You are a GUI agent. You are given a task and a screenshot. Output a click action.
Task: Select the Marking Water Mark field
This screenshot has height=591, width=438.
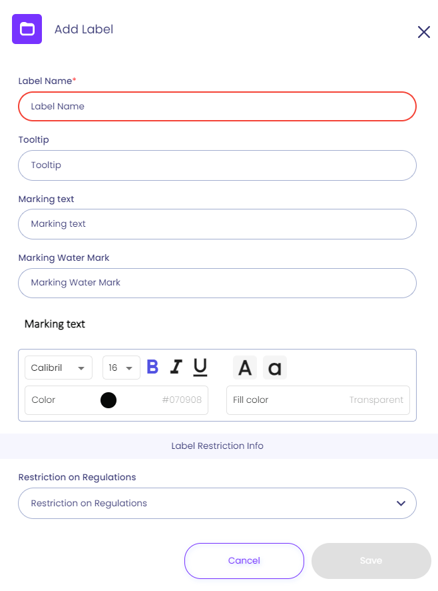pyautogui.click(x=217, y=283)
